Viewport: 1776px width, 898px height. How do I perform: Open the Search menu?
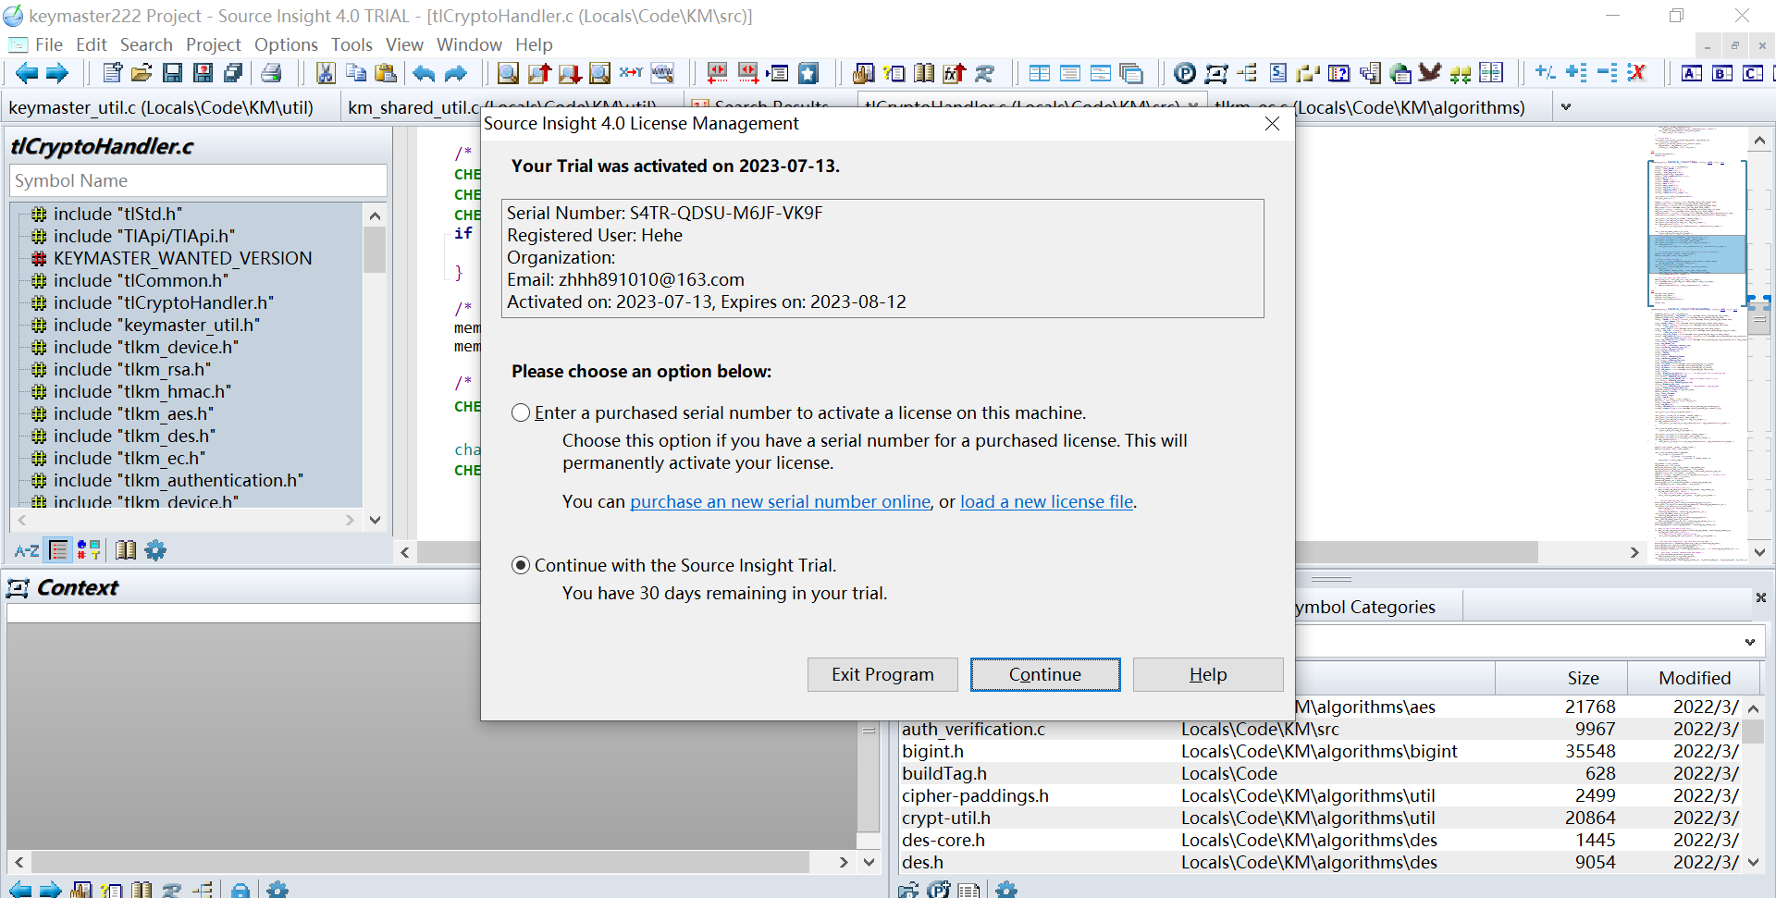(146, 44)
